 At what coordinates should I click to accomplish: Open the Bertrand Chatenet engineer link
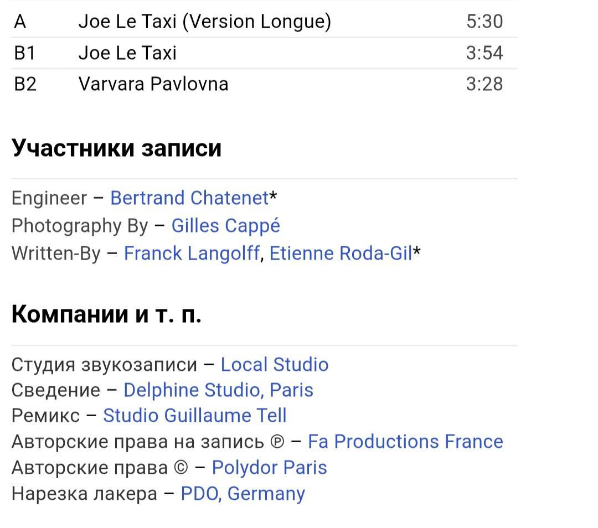coord(189,198)
